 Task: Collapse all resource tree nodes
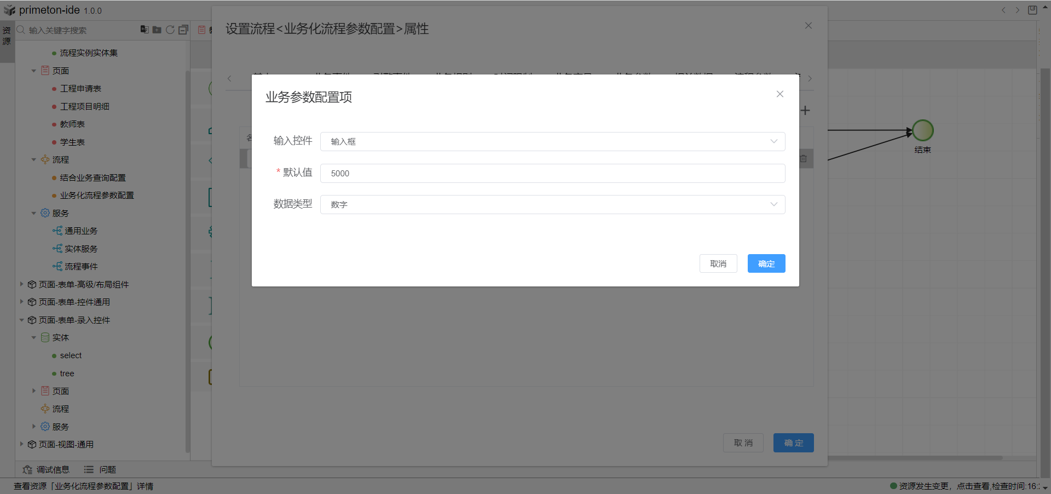[x=183, y=30]
